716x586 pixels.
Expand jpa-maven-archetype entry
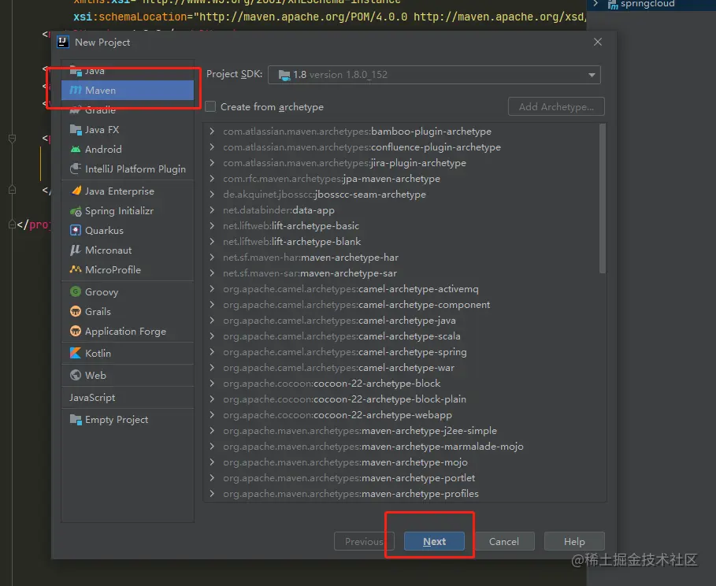coord(212,179)
